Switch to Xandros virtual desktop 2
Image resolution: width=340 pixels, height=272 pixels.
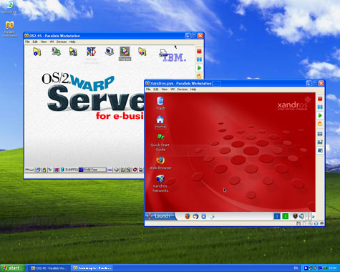pos(285,216)
